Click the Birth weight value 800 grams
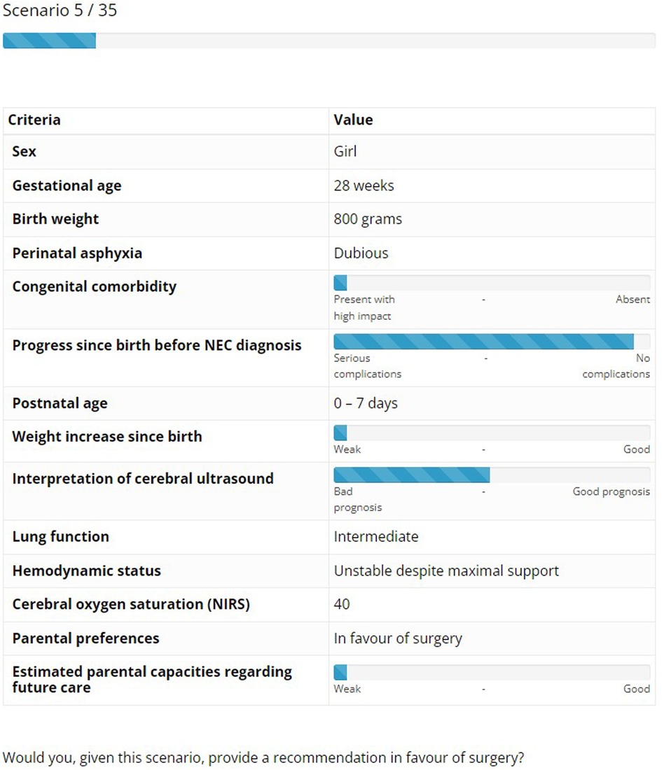664x770 pixels. (x=368, y=219)
